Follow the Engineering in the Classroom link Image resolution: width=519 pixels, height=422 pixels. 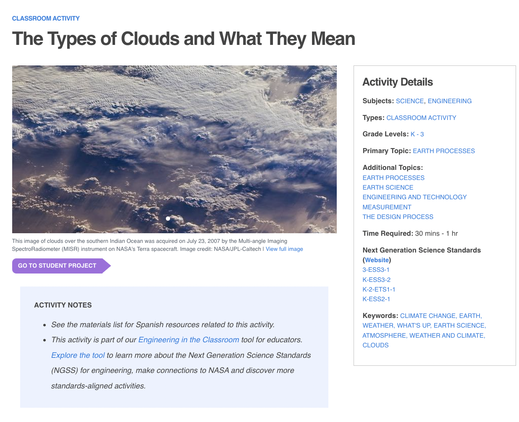pyautogui.click(x=189, y=339)
